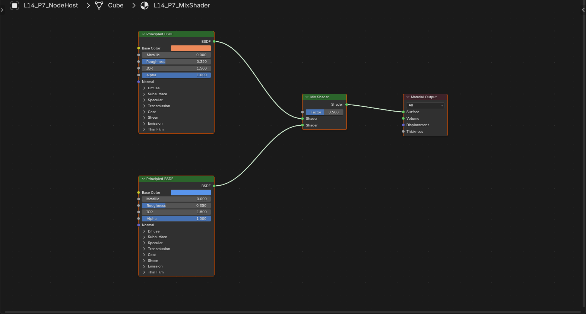This screenshot has height=314, width=586.
Task: Open the left toolbar region arrow
Action: click(2, 10)
